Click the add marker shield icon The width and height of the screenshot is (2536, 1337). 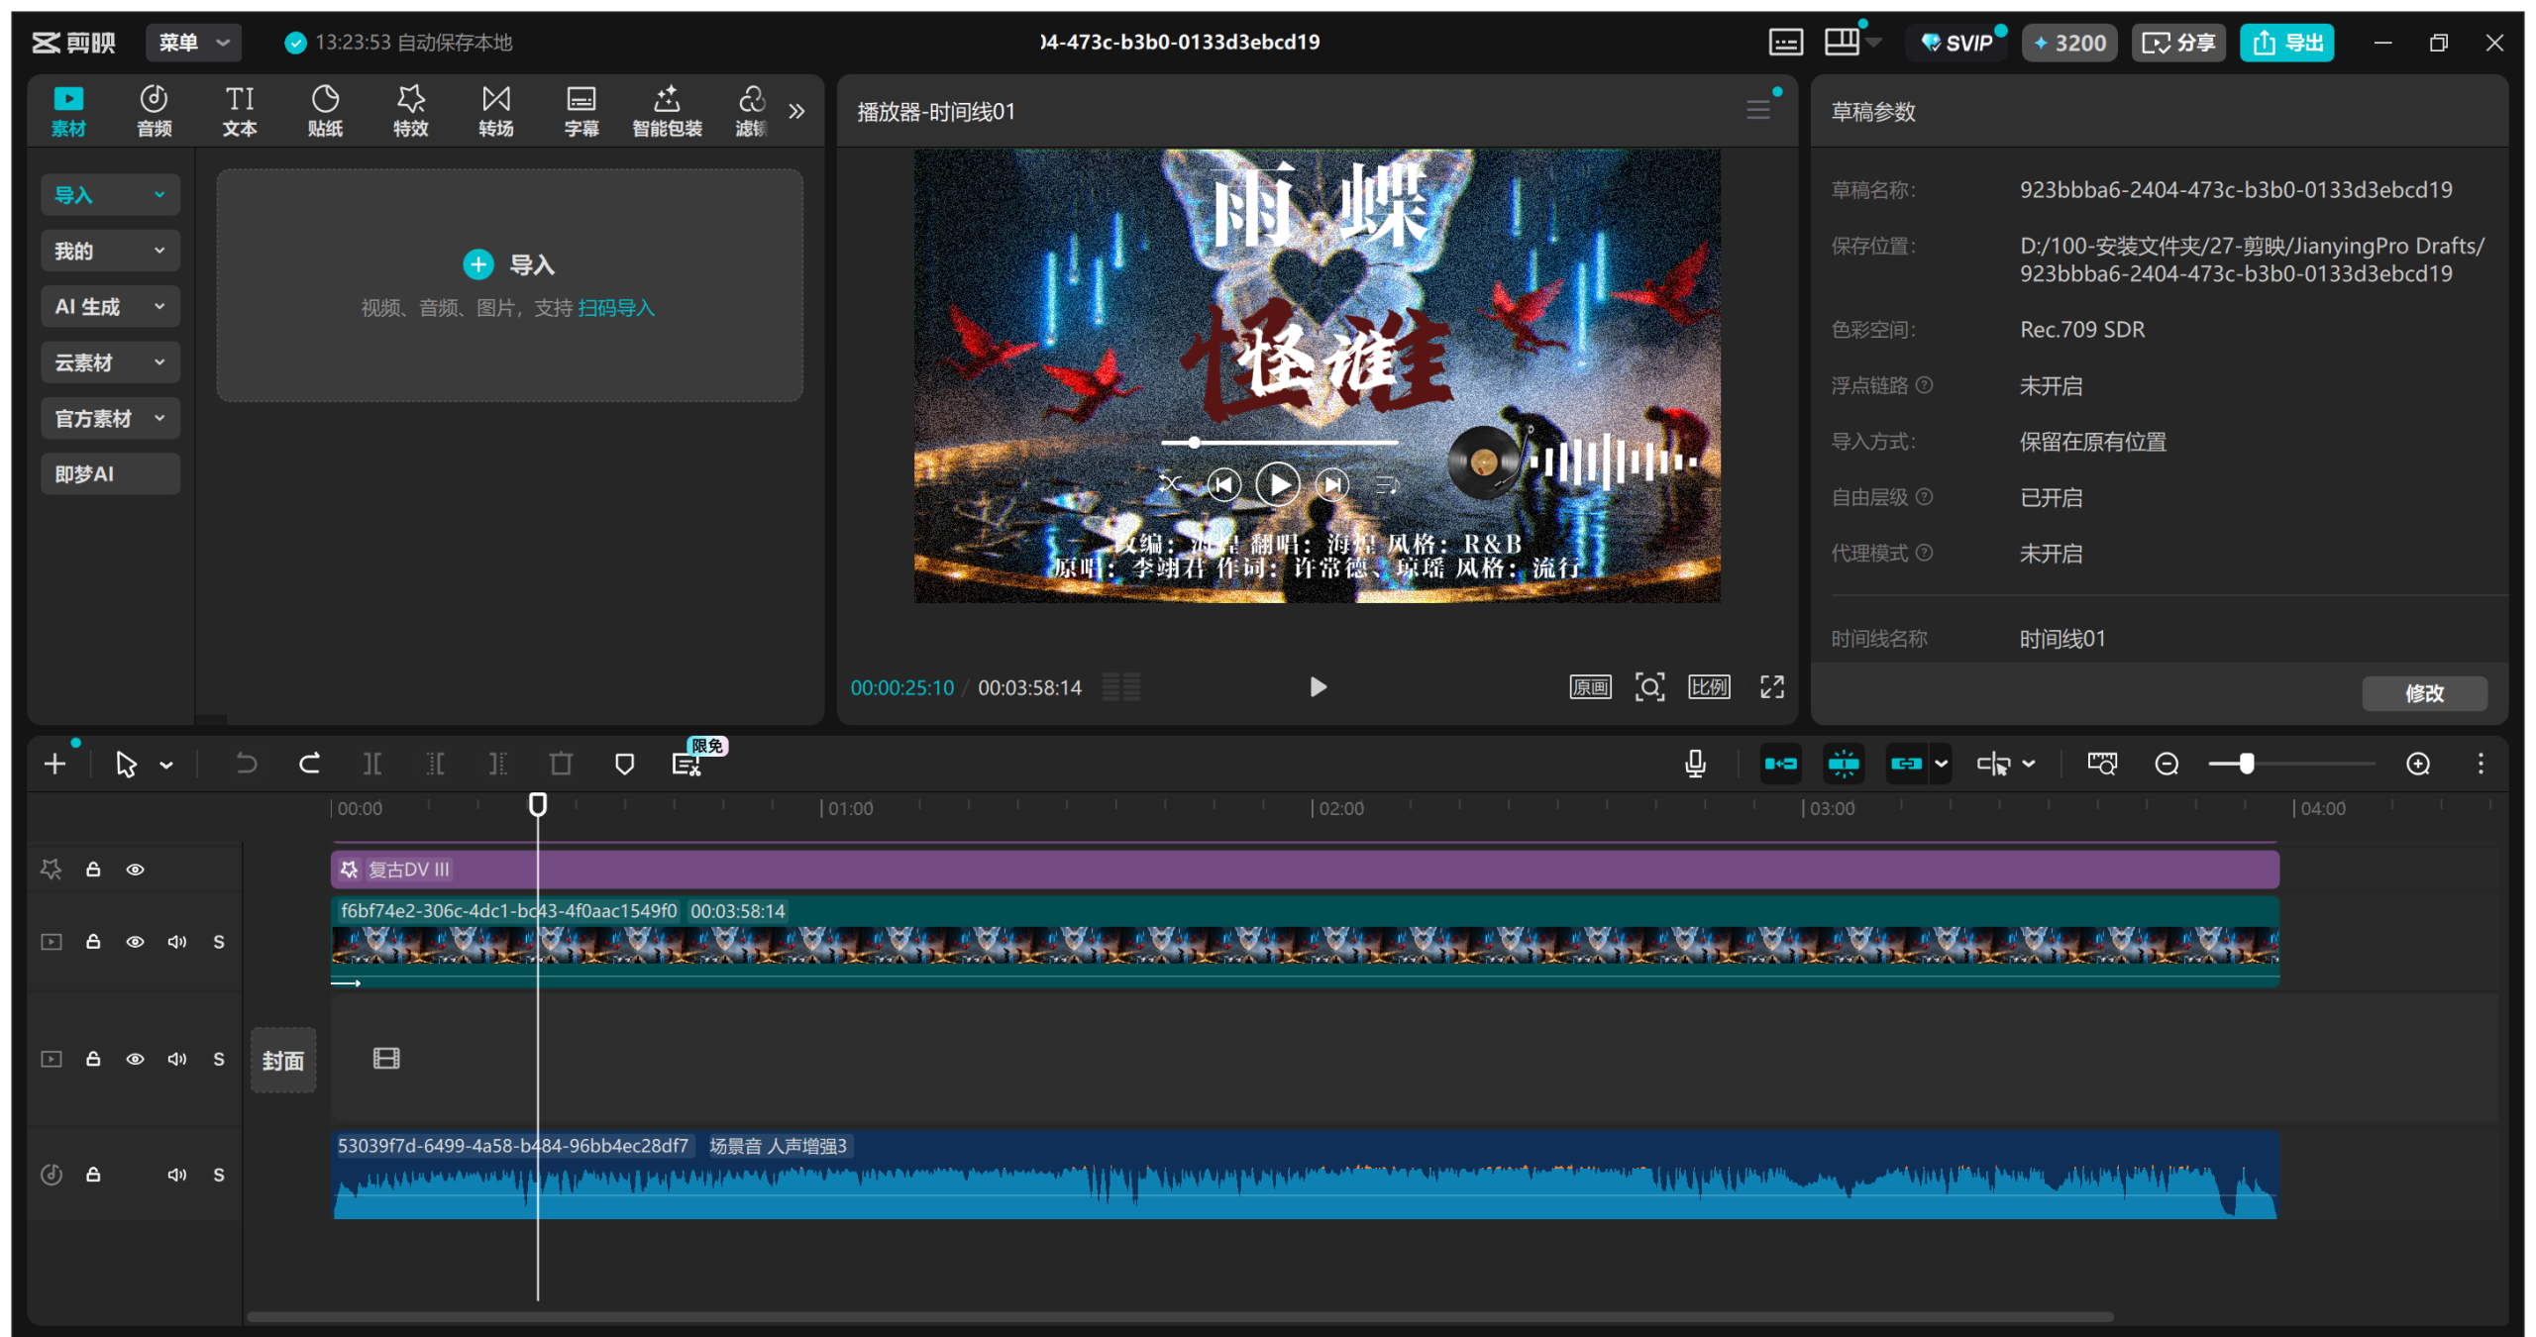click(624, 764)
